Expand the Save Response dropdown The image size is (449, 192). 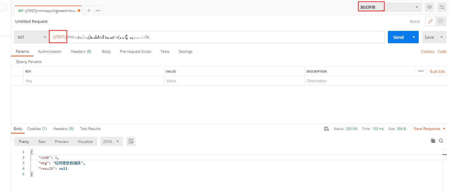point(444,129)
